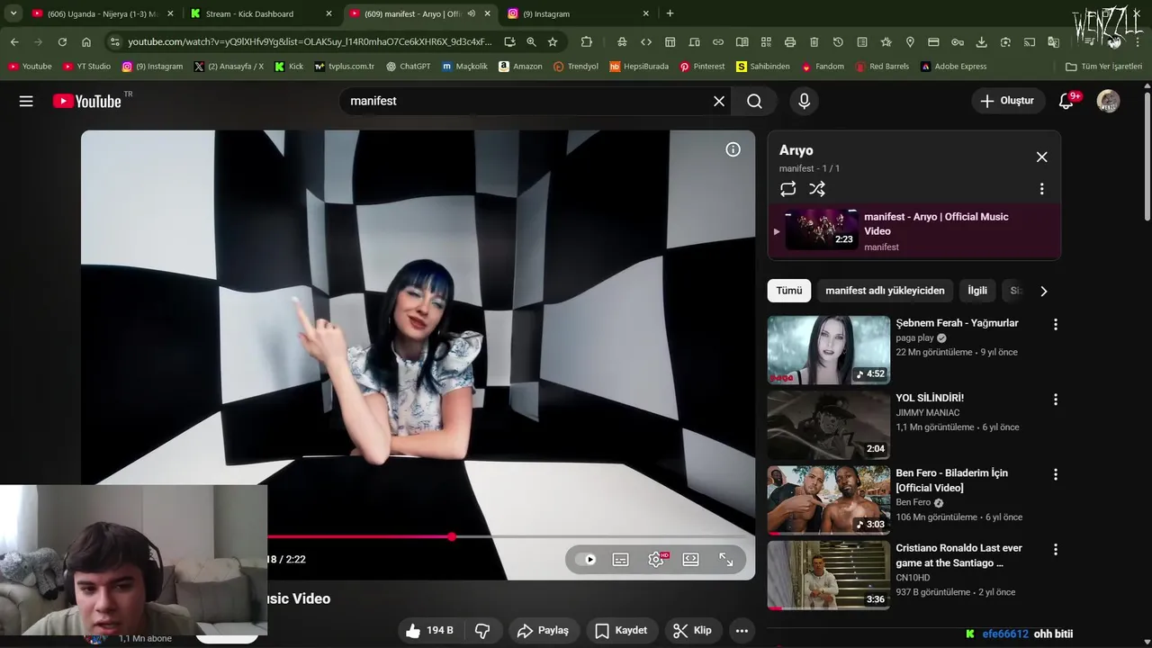Enter fullscreen mode in the player
1152x648 pixels.
[726, 559]
